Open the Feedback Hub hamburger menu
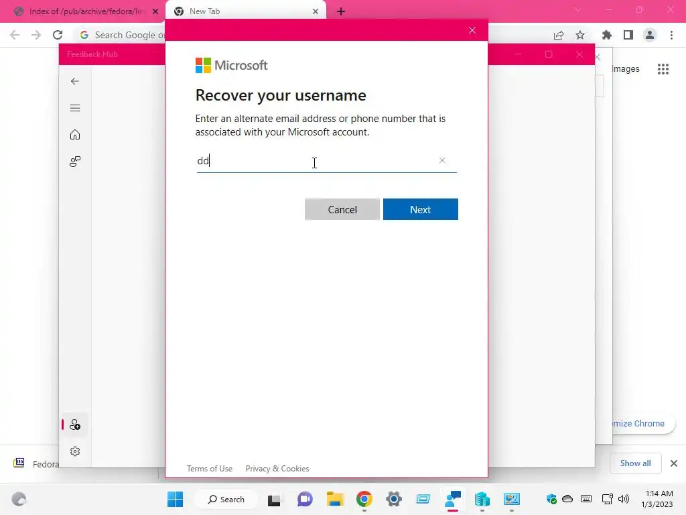Viewport: 686px width, 515px height. tap(75, 108)
